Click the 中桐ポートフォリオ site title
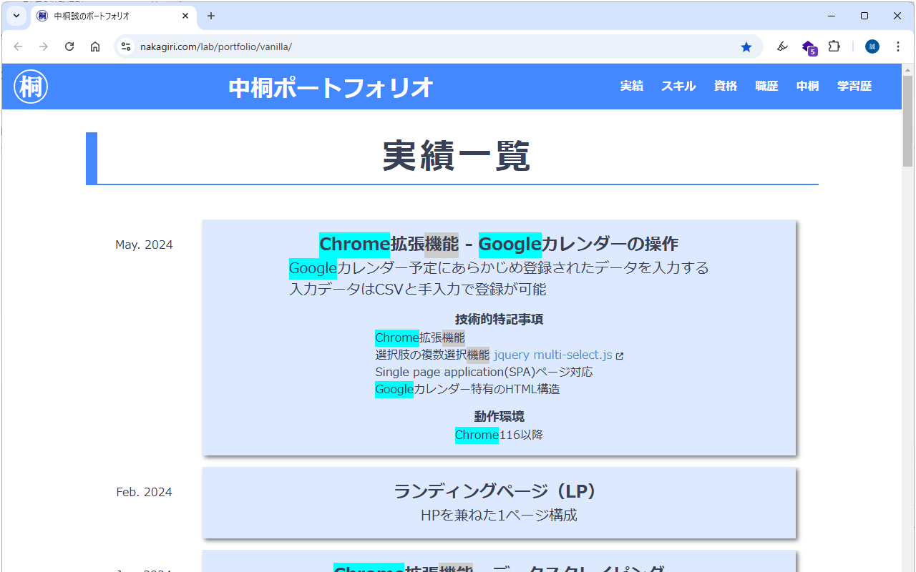Screen dimensions: 916x572 (331, 87)
